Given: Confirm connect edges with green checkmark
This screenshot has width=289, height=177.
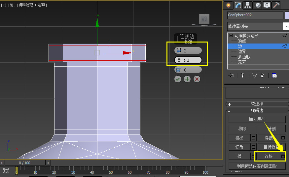Looking at the screenshot, I should point(178,79).
